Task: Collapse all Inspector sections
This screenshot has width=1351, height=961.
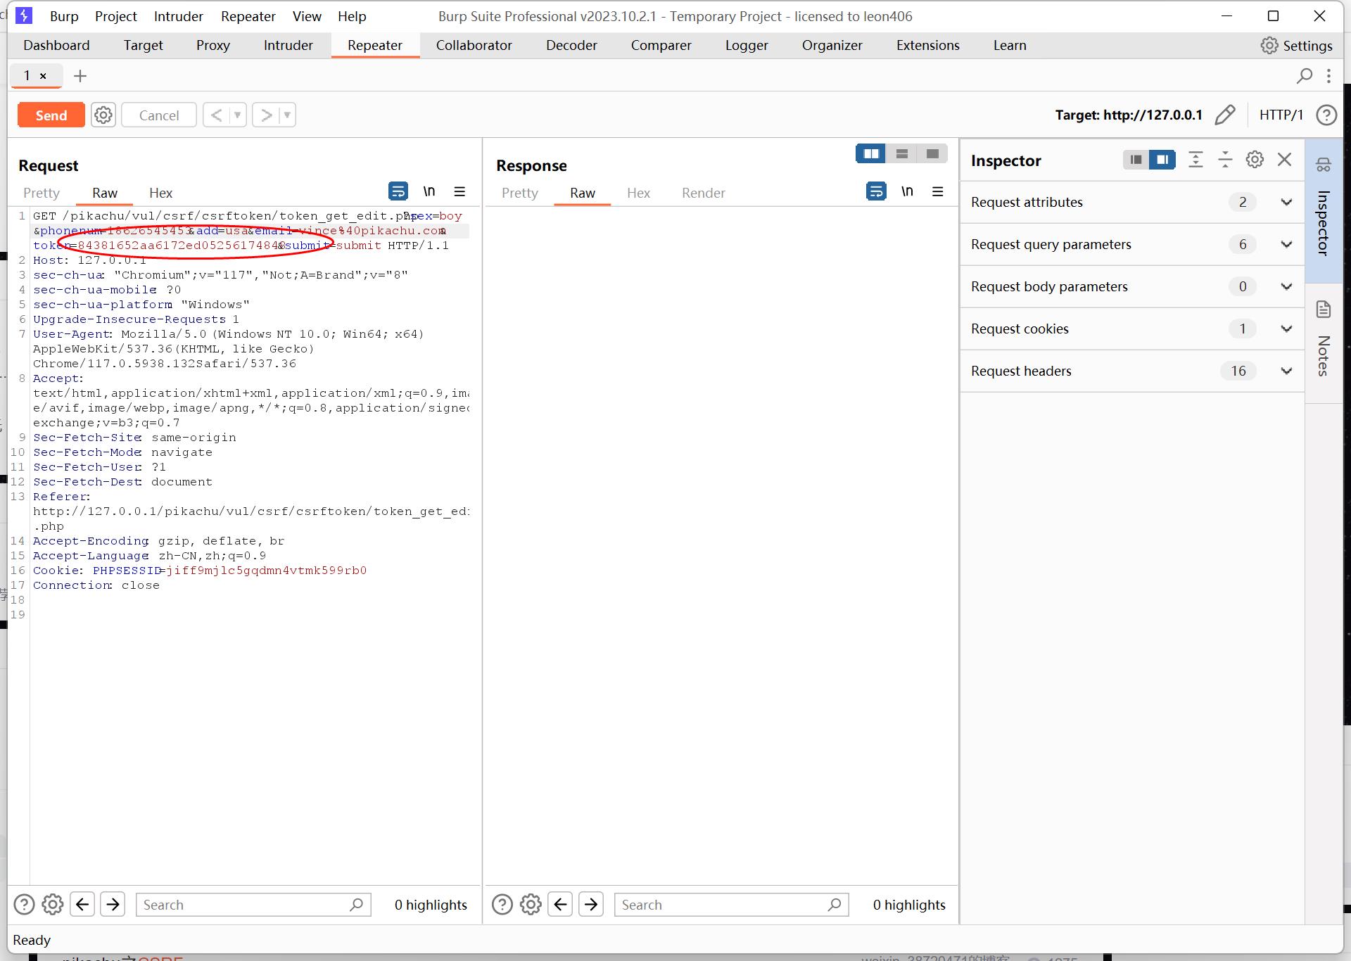Action: coord(1225,160)
